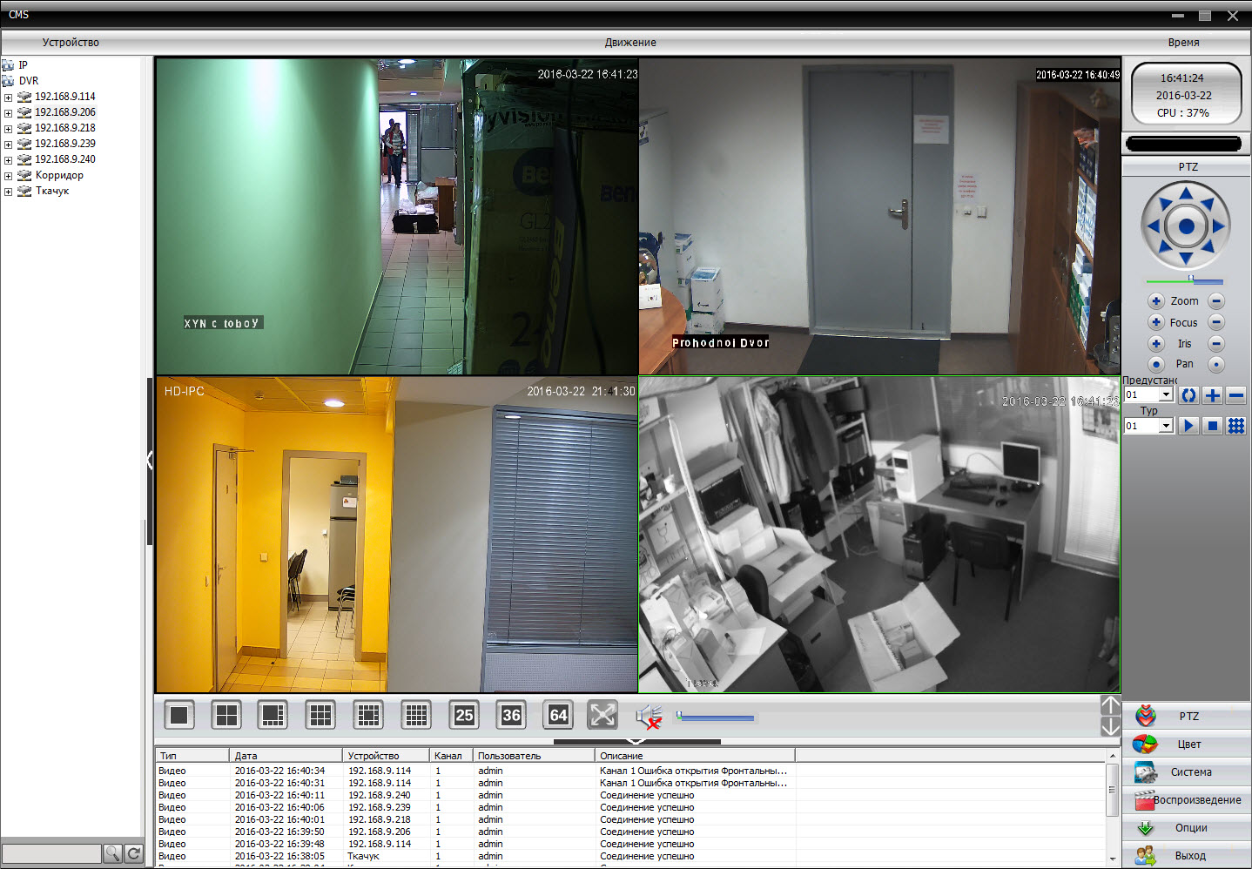Click the Zoom plus button

click(1156, 301)
